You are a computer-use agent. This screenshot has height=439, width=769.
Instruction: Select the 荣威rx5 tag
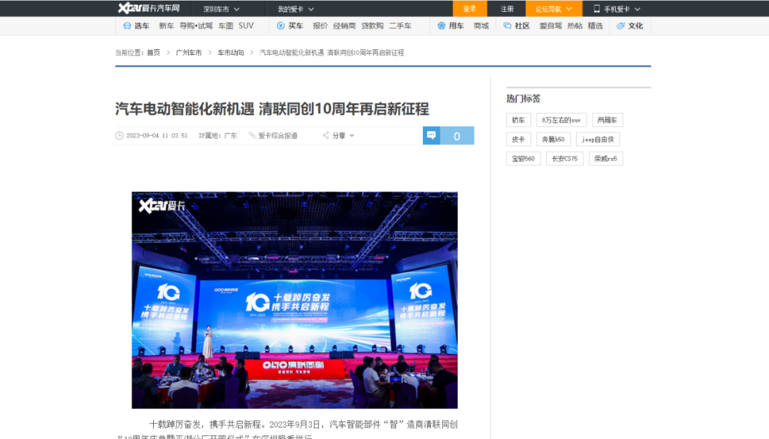tap(606, 158)
